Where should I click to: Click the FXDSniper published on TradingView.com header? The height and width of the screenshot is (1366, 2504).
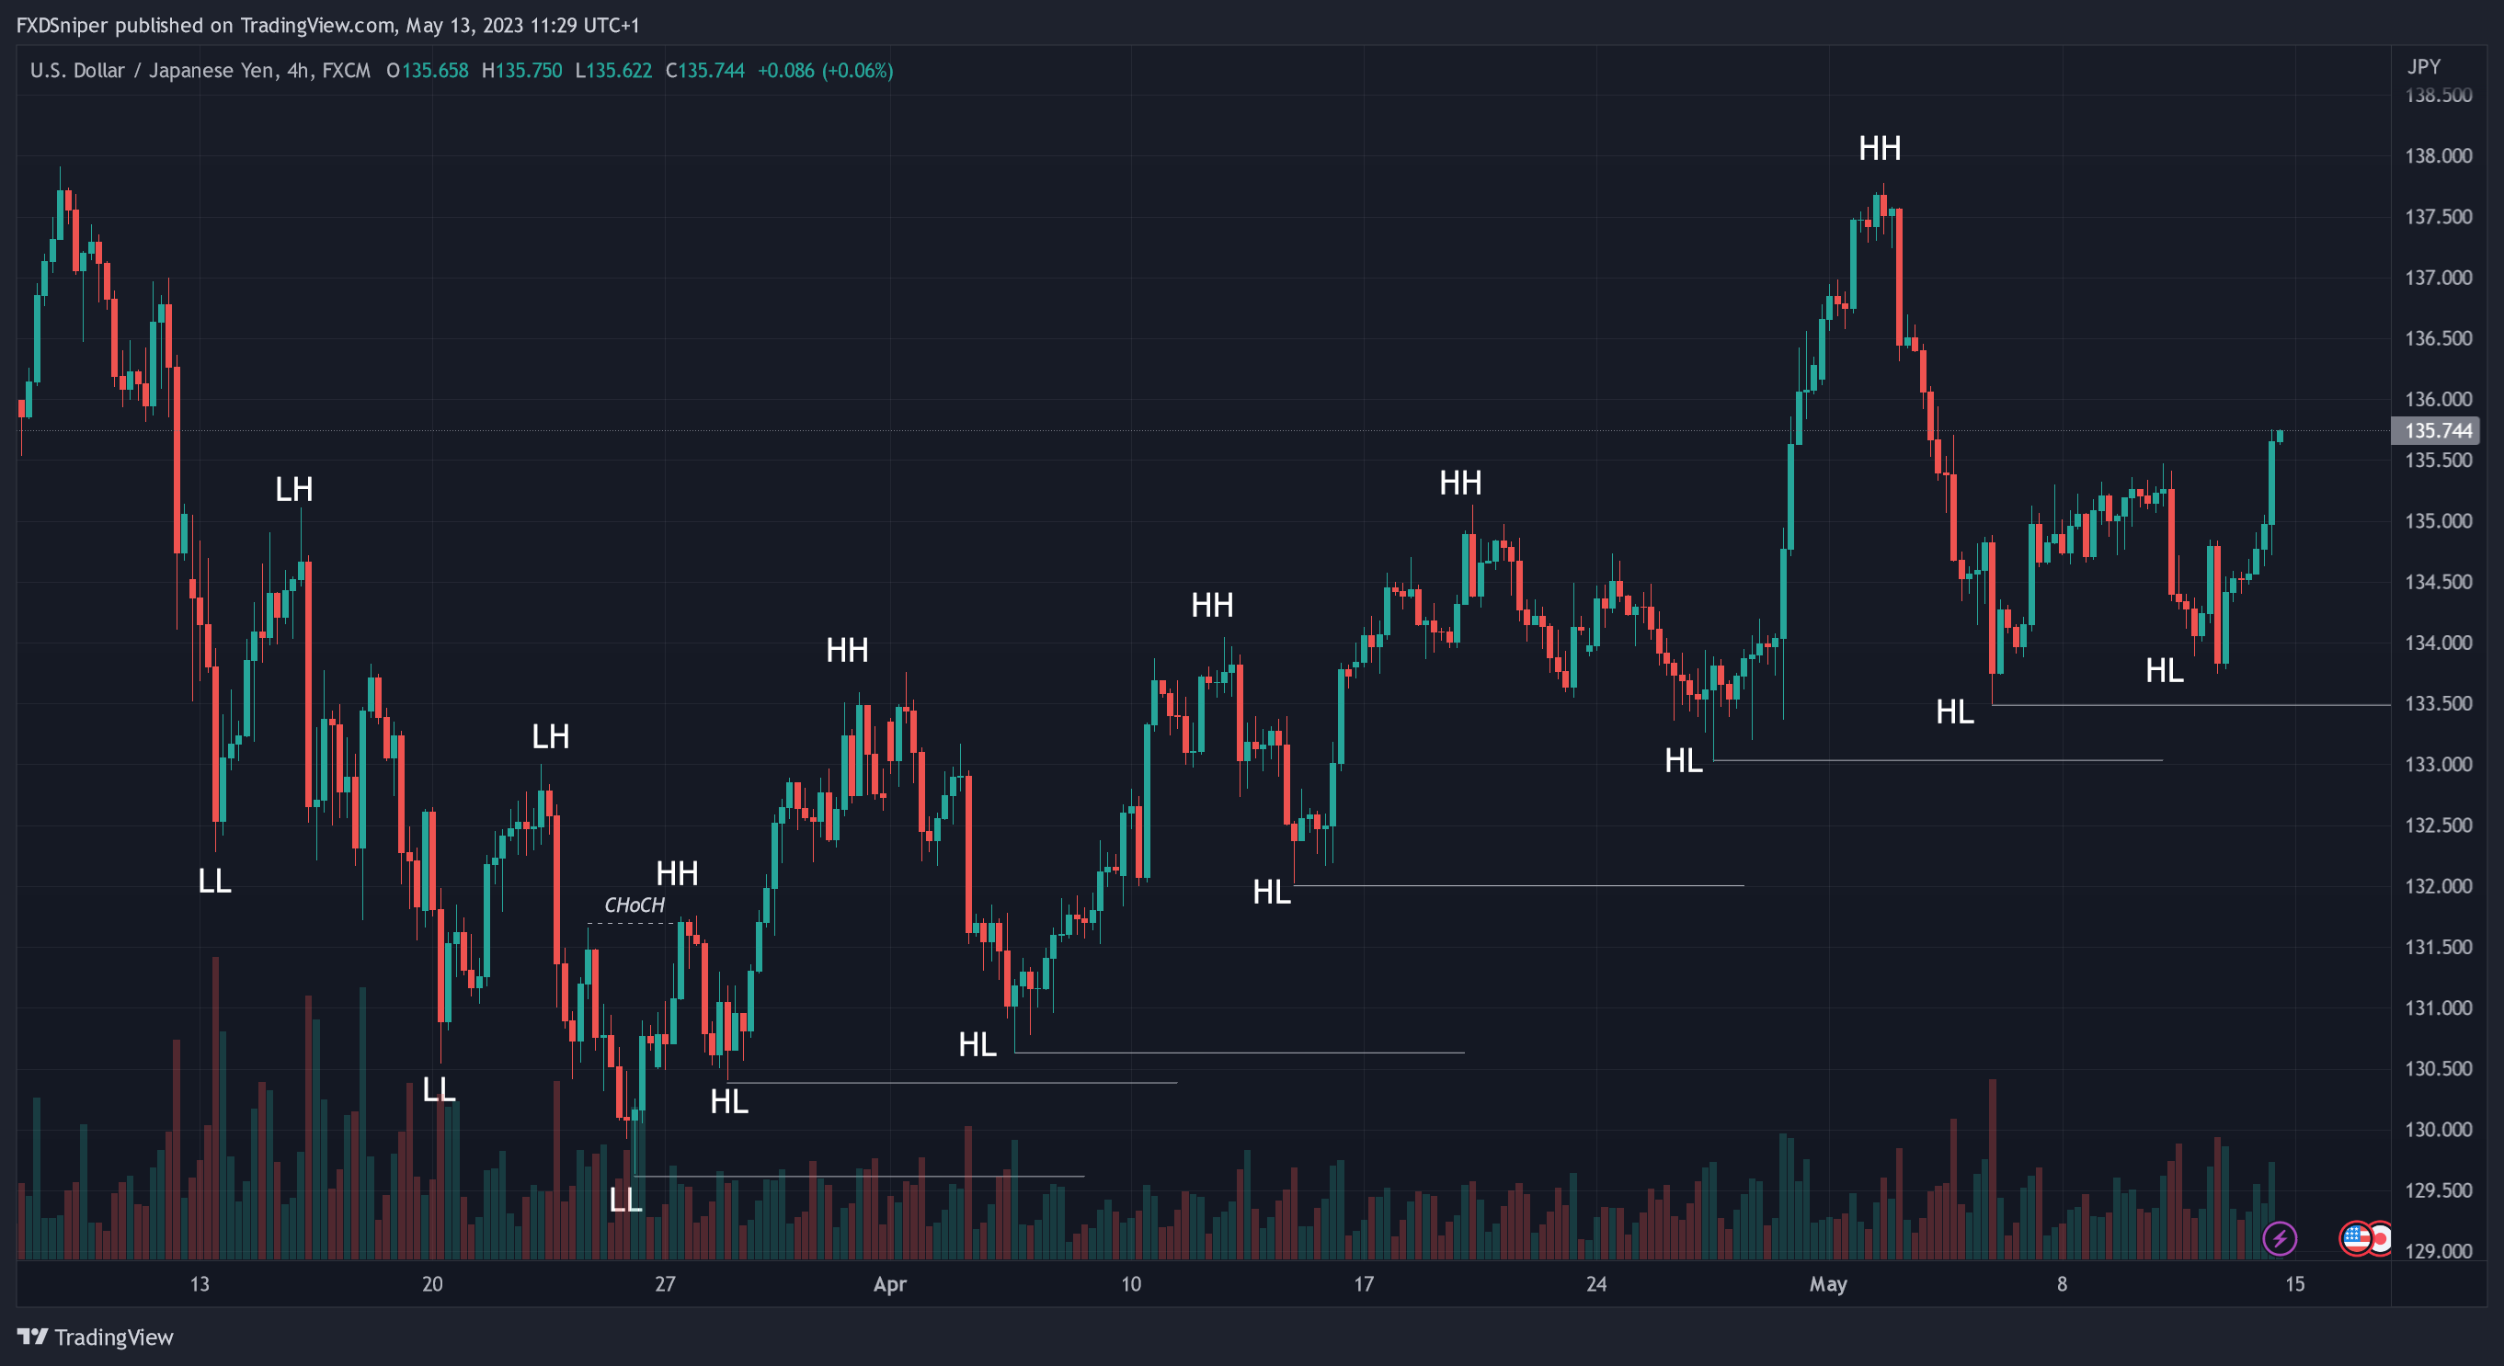point(327,25)
